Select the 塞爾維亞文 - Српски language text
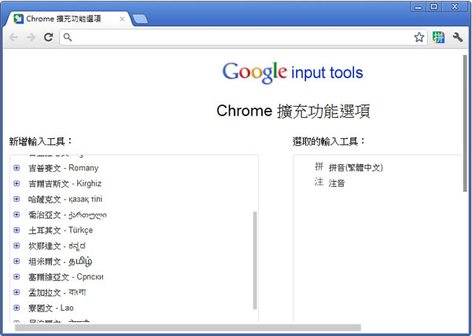 coord(66,277)
